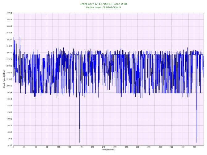Click the 506.5 y-axis value
Screen dimensions: 207x155
pyautogui.click(x=10, y=139)
